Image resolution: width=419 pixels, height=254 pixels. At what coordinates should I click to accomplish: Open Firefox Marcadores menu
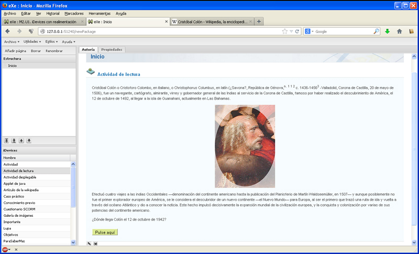click(x=74, y=13)
